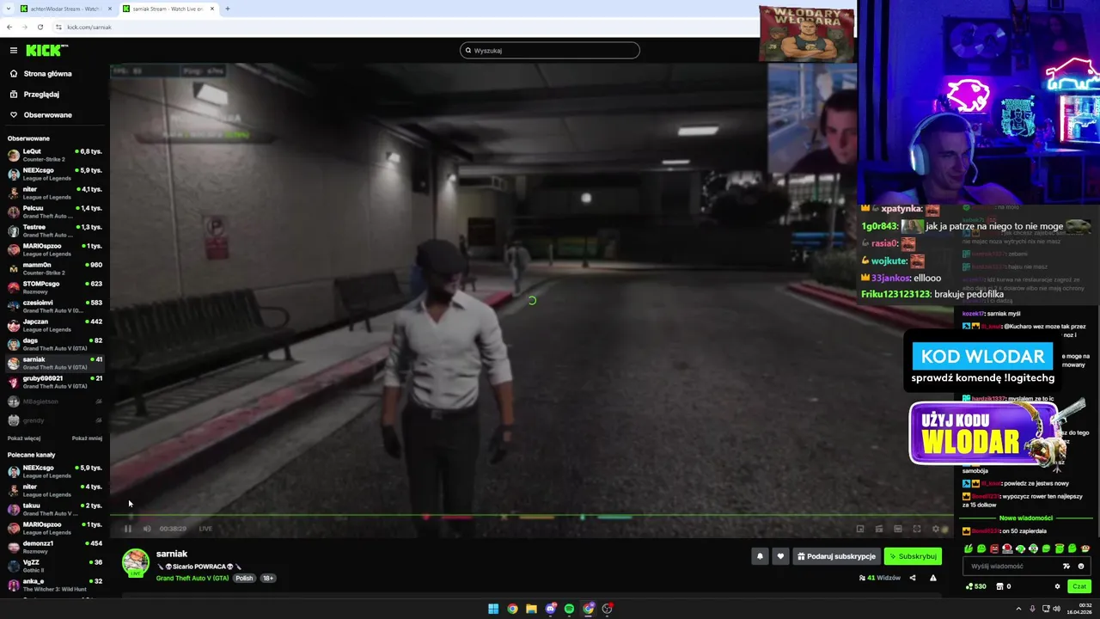Open Japczan channel in followed list

point(55,325)
